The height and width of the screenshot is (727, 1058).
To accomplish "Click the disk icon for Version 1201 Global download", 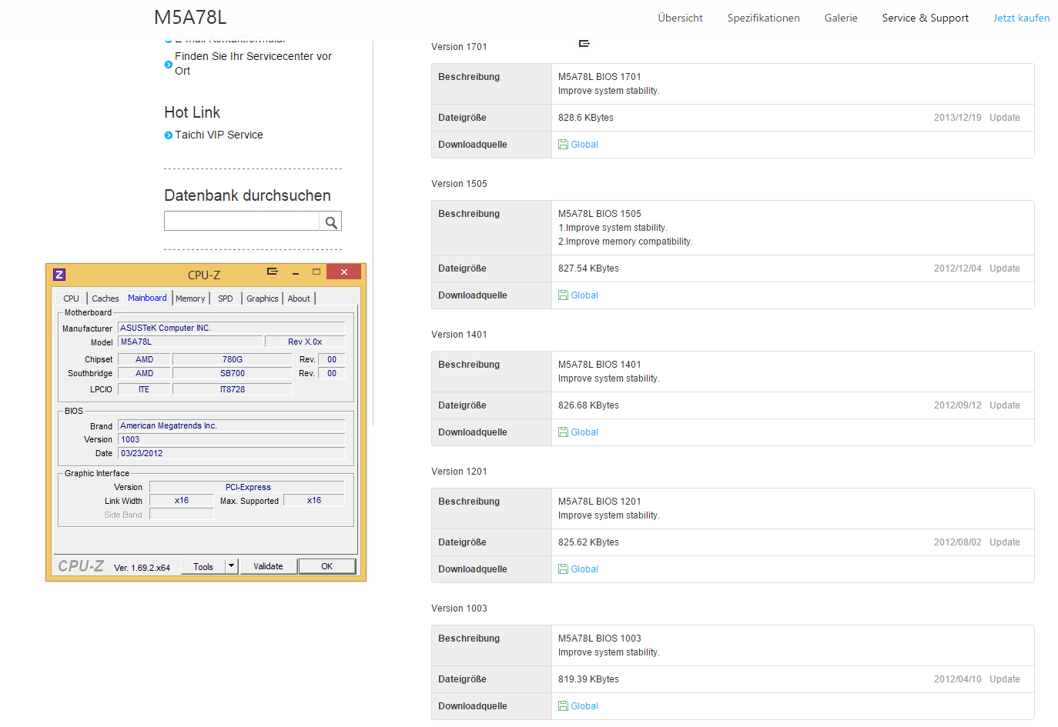I will click(x=563, y=569).
